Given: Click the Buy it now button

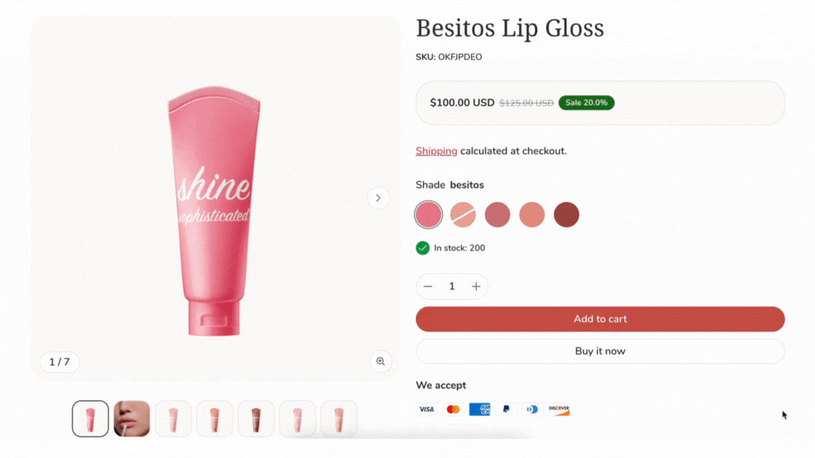Looking at the screenshot, I should click(600, 351).
